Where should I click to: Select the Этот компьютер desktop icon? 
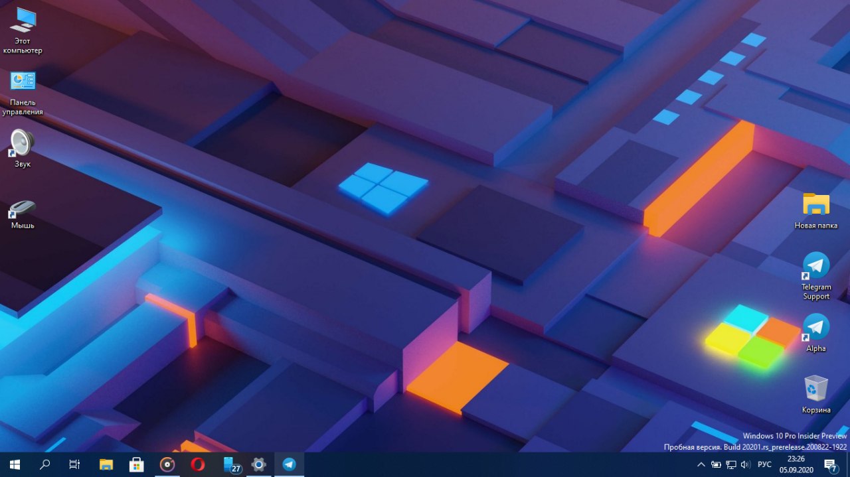[x=23, y=30]
